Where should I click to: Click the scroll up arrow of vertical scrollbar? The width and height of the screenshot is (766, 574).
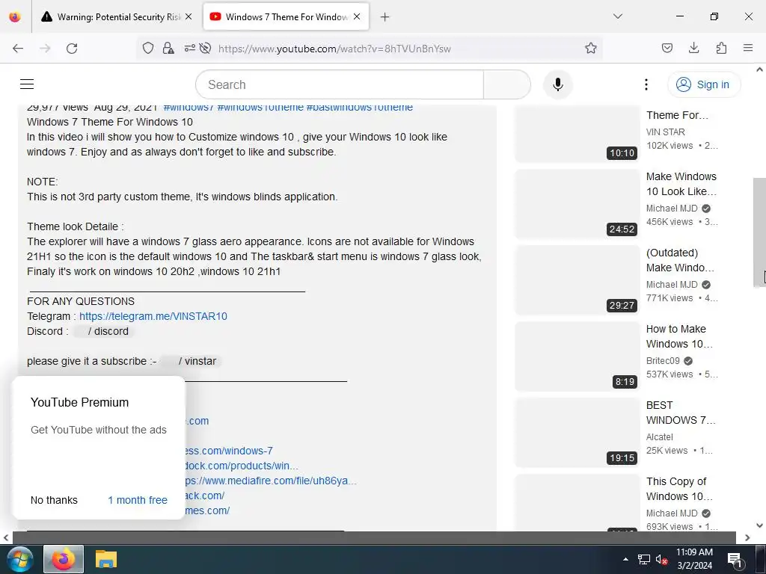(x=759, y=70)
